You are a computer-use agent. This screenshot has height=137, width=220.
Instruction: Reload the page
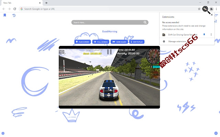click(x=15, y=9)
